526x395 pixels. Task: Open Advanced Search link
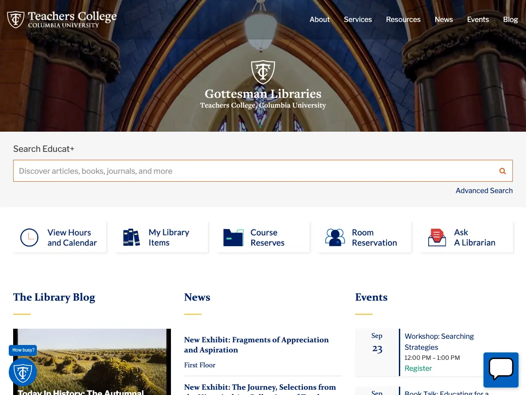(484, 190)
